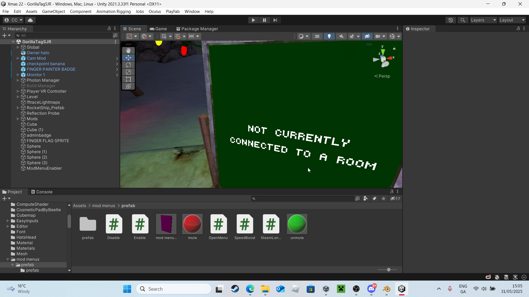Click mod menus in breadcrumb path
The width and height of the screenshot is (529, 297).
(104, 206)
